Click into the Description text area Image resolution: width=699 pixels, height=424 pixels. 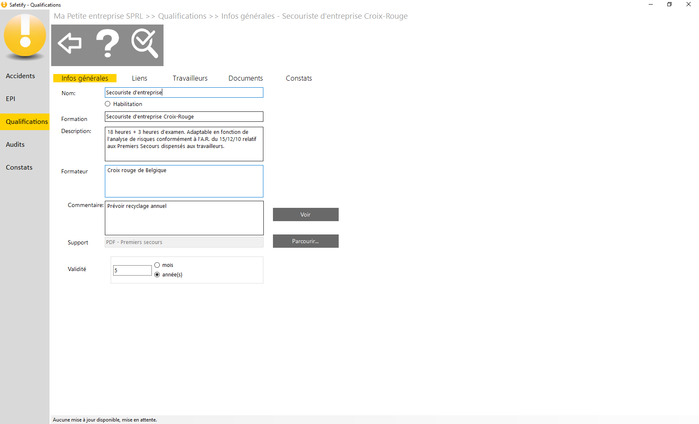pyautogui.click(x=184, y=144)
